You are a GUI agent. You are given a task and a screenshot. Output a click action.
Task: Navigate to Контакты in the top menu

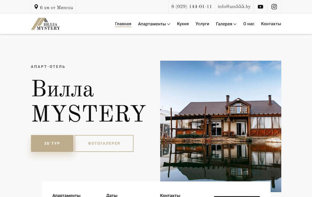pos(271,24)
